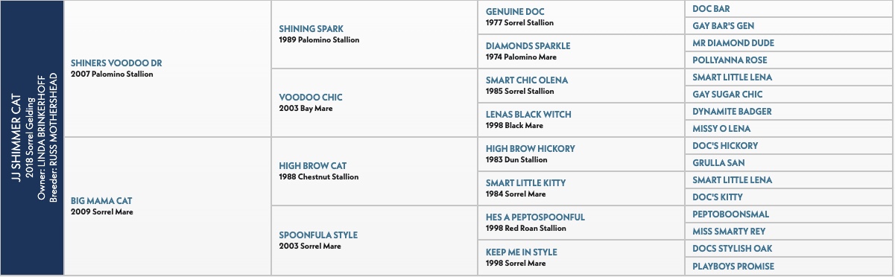Open GENUINE DOC stallion entry
Image resolution: width=895 pixels, height=277 pixels.
(x=515, y=12)
